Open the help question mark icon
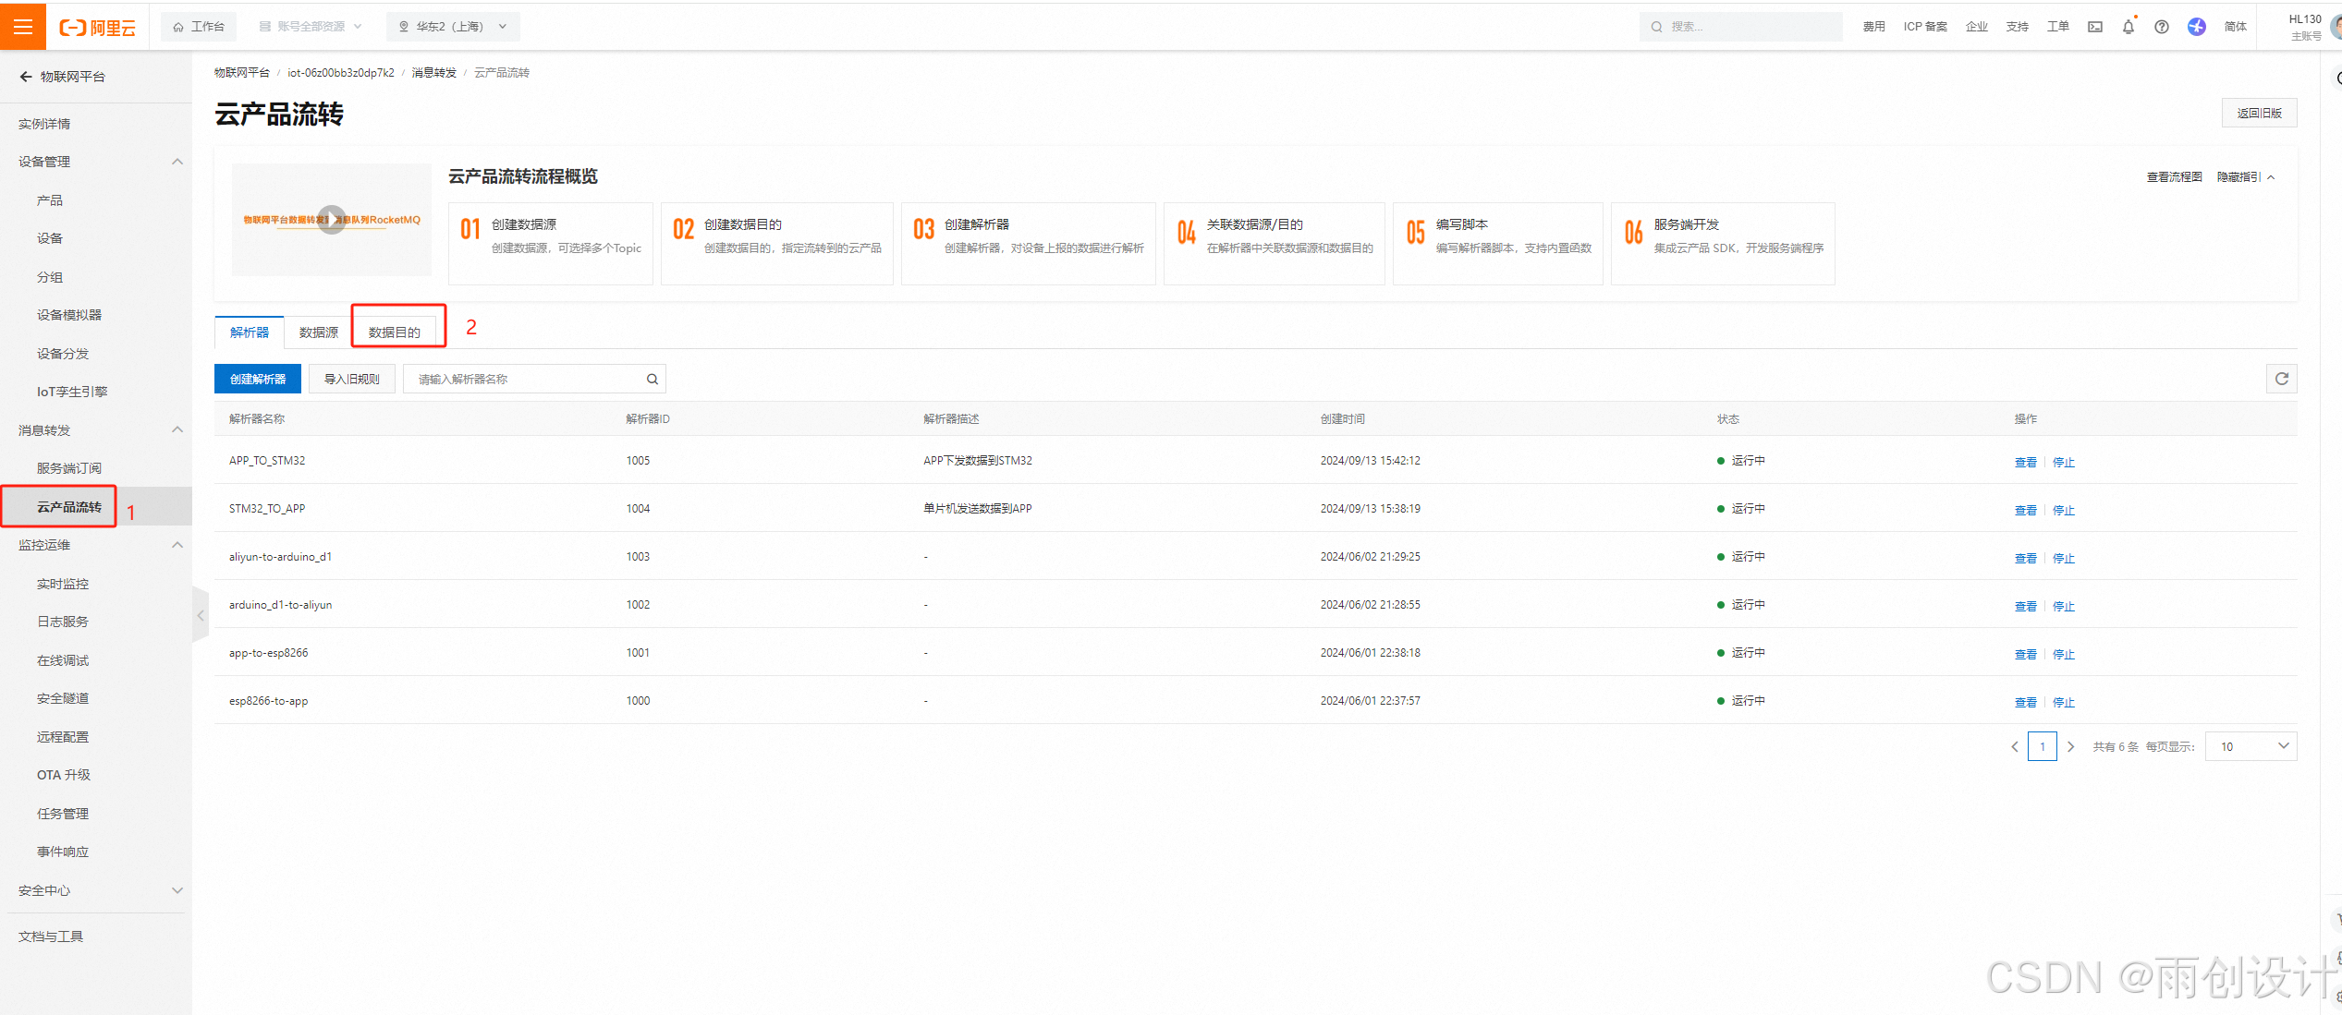The height and width of the screenshot is (1015, 2342). tap(2162, 27)
